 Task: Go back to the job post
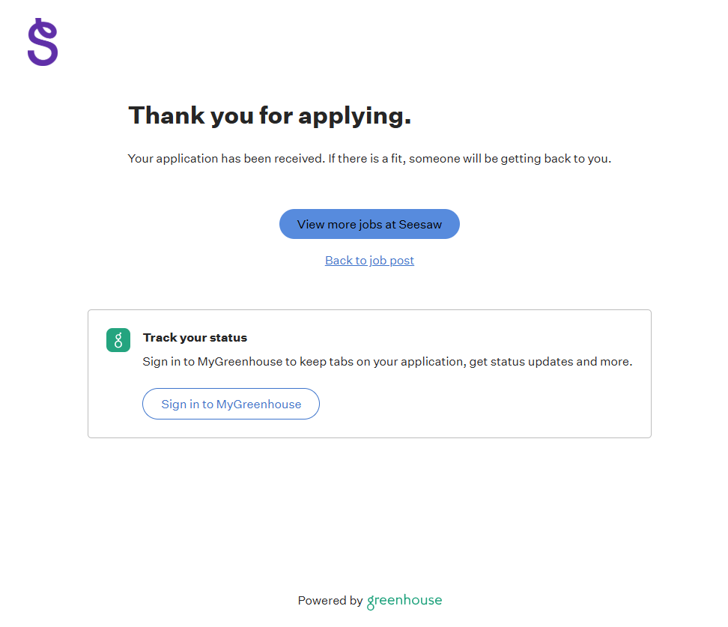[369, 261]
